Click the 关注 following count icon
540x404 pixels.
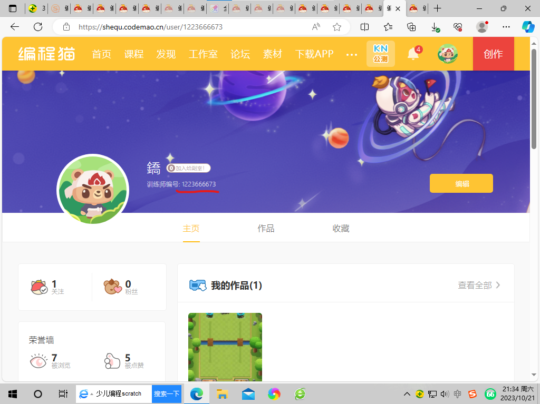(39, 287)
